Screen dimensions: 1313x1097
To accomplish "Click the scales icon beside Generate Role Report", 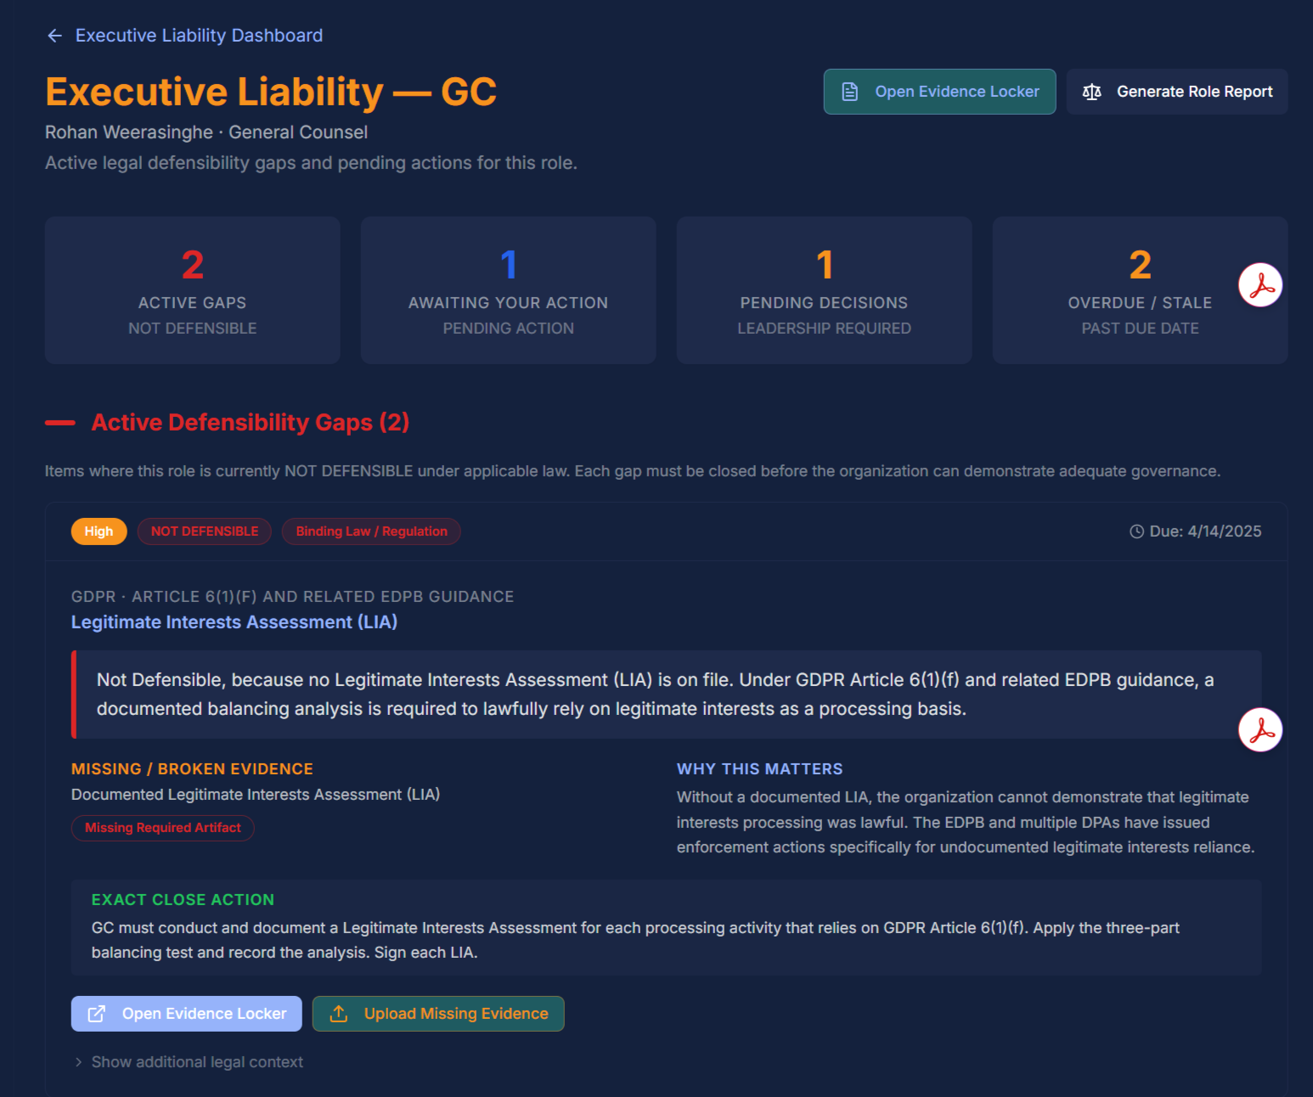I will click(1092, 91).
